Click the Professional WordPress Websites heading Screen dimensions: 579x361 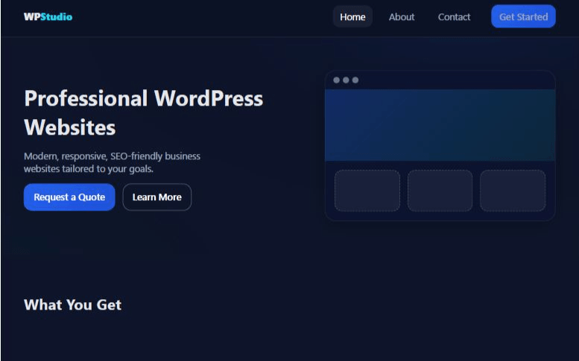coord(144,112)
